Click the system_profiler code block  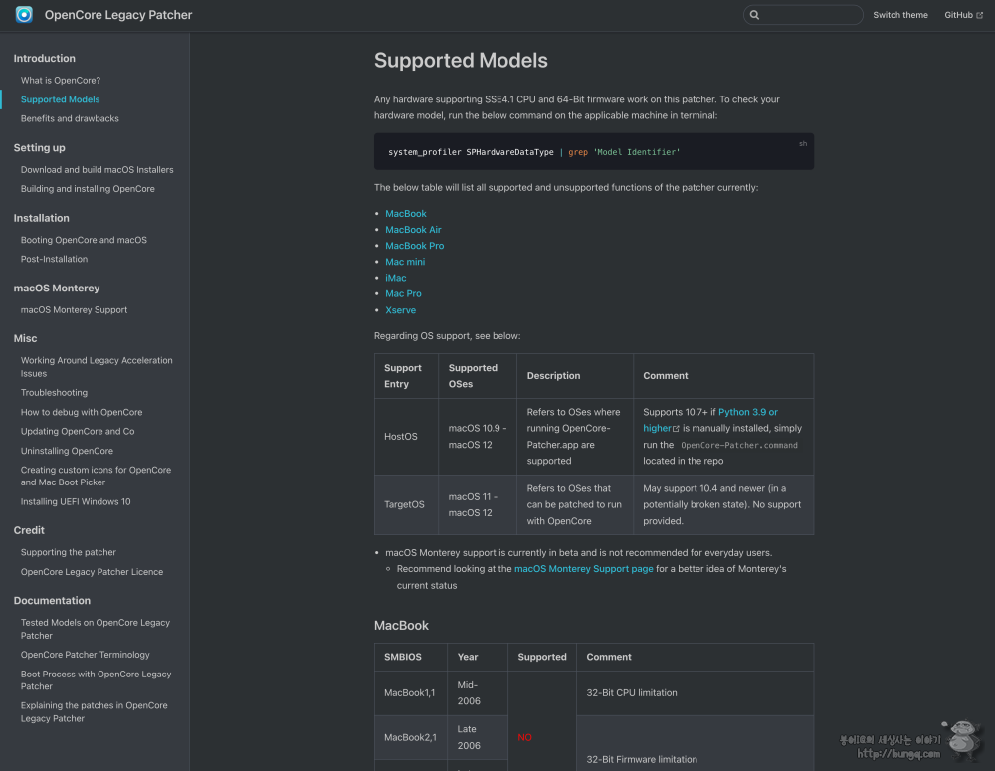point(593,151)
